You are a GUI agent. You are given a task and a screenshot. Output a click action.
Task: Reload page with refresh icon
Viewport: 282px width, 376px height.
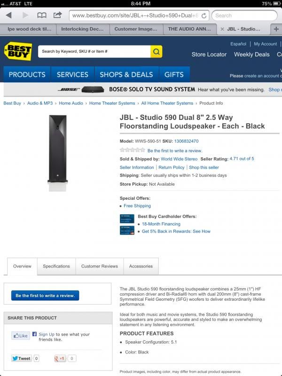coord(204,16)
